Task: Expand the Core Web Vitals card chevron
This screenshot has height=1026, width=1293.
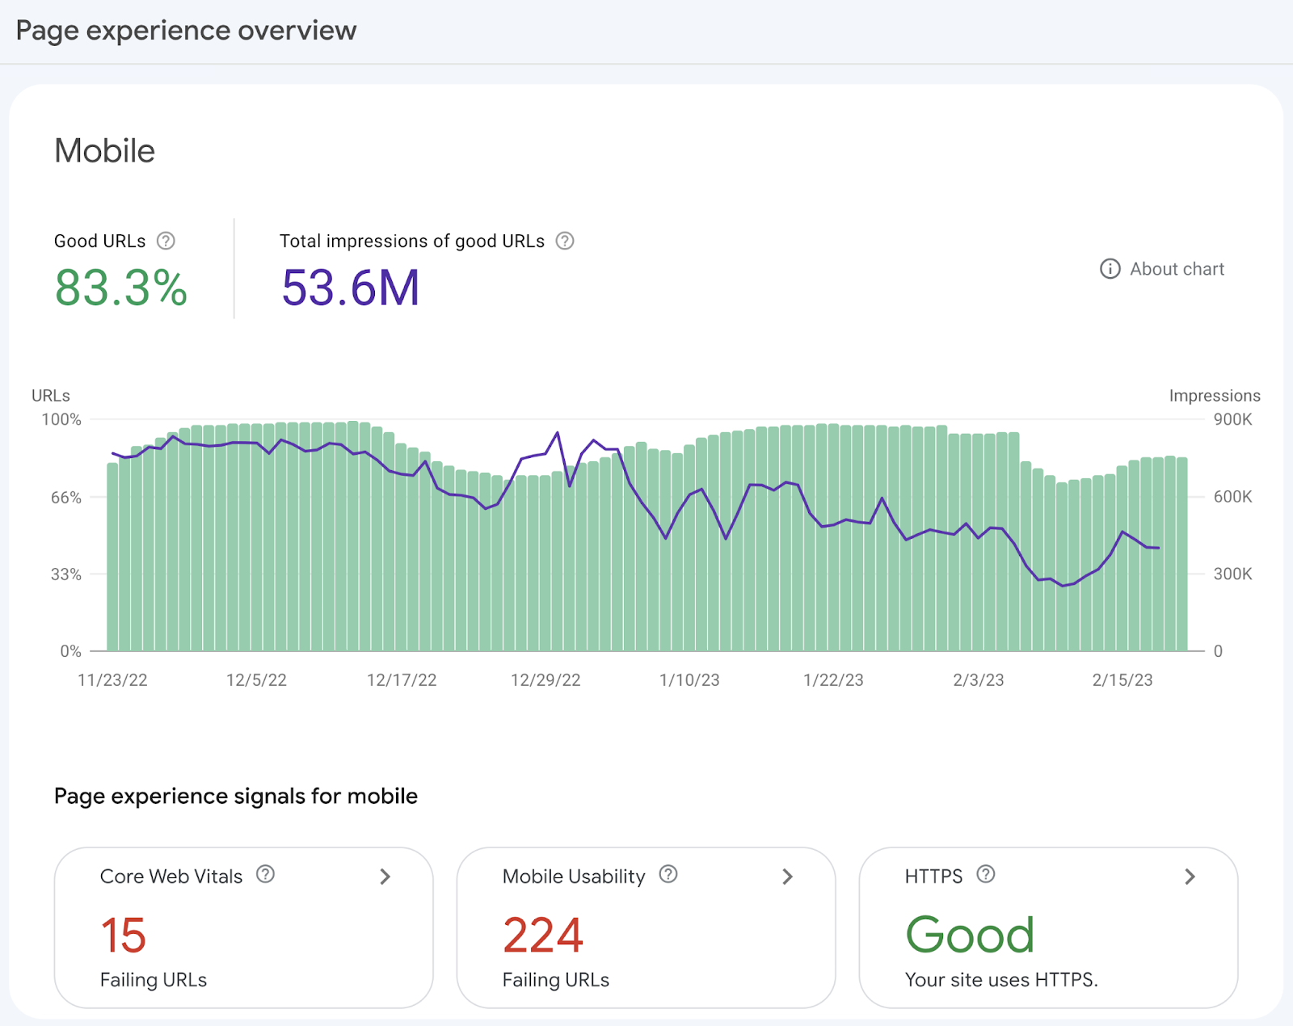Action: [x=385, y=877]
